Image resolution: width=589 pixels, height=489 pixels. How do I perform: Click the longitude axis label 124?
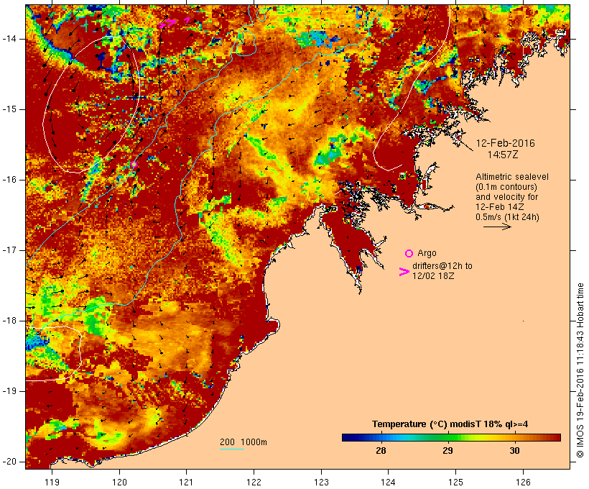pyautogui.click(x=388, y=483)
